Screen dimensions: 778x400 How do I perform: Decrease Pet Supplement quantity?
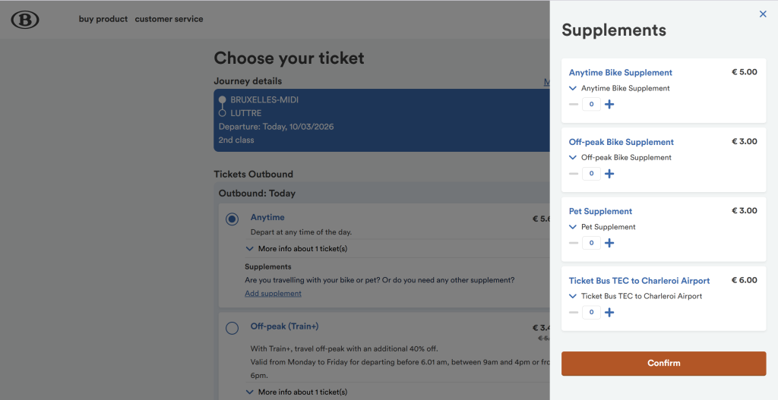coord(574,243)
